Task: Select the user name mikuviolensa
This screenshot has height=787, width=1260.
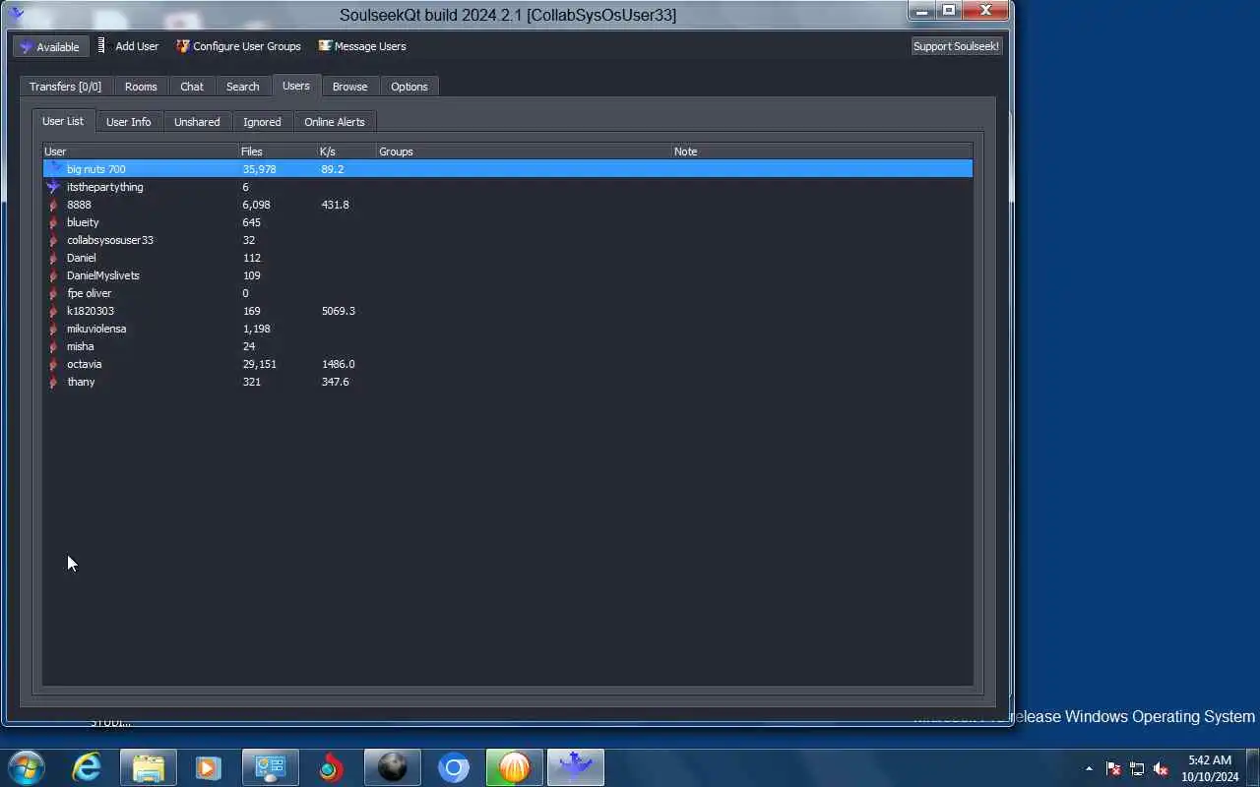Action: click(x=96, y=329)
